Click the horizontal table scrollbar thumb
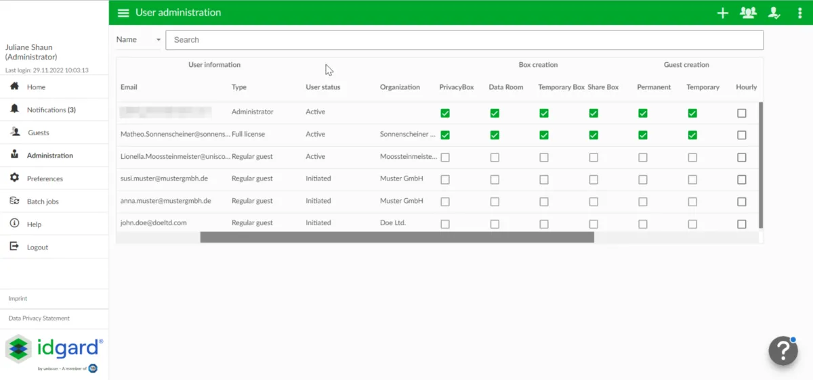 396,237
